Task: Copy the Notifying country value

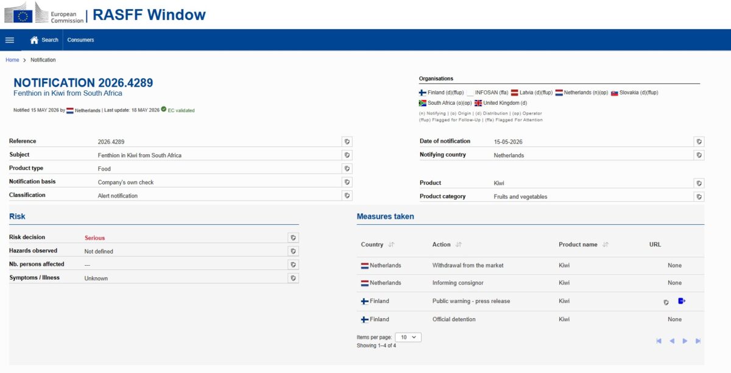Action: tap(699, 155)
